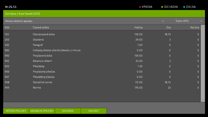The image size is (208, 117).
Task: Click the Dny column header
Action: 168,28
